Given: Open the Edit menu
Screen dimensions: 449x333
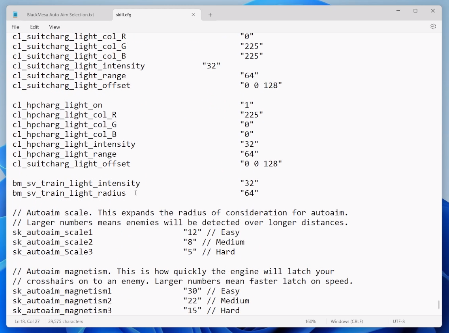Looking at the screenshot, I should click(x=34, y=27).
